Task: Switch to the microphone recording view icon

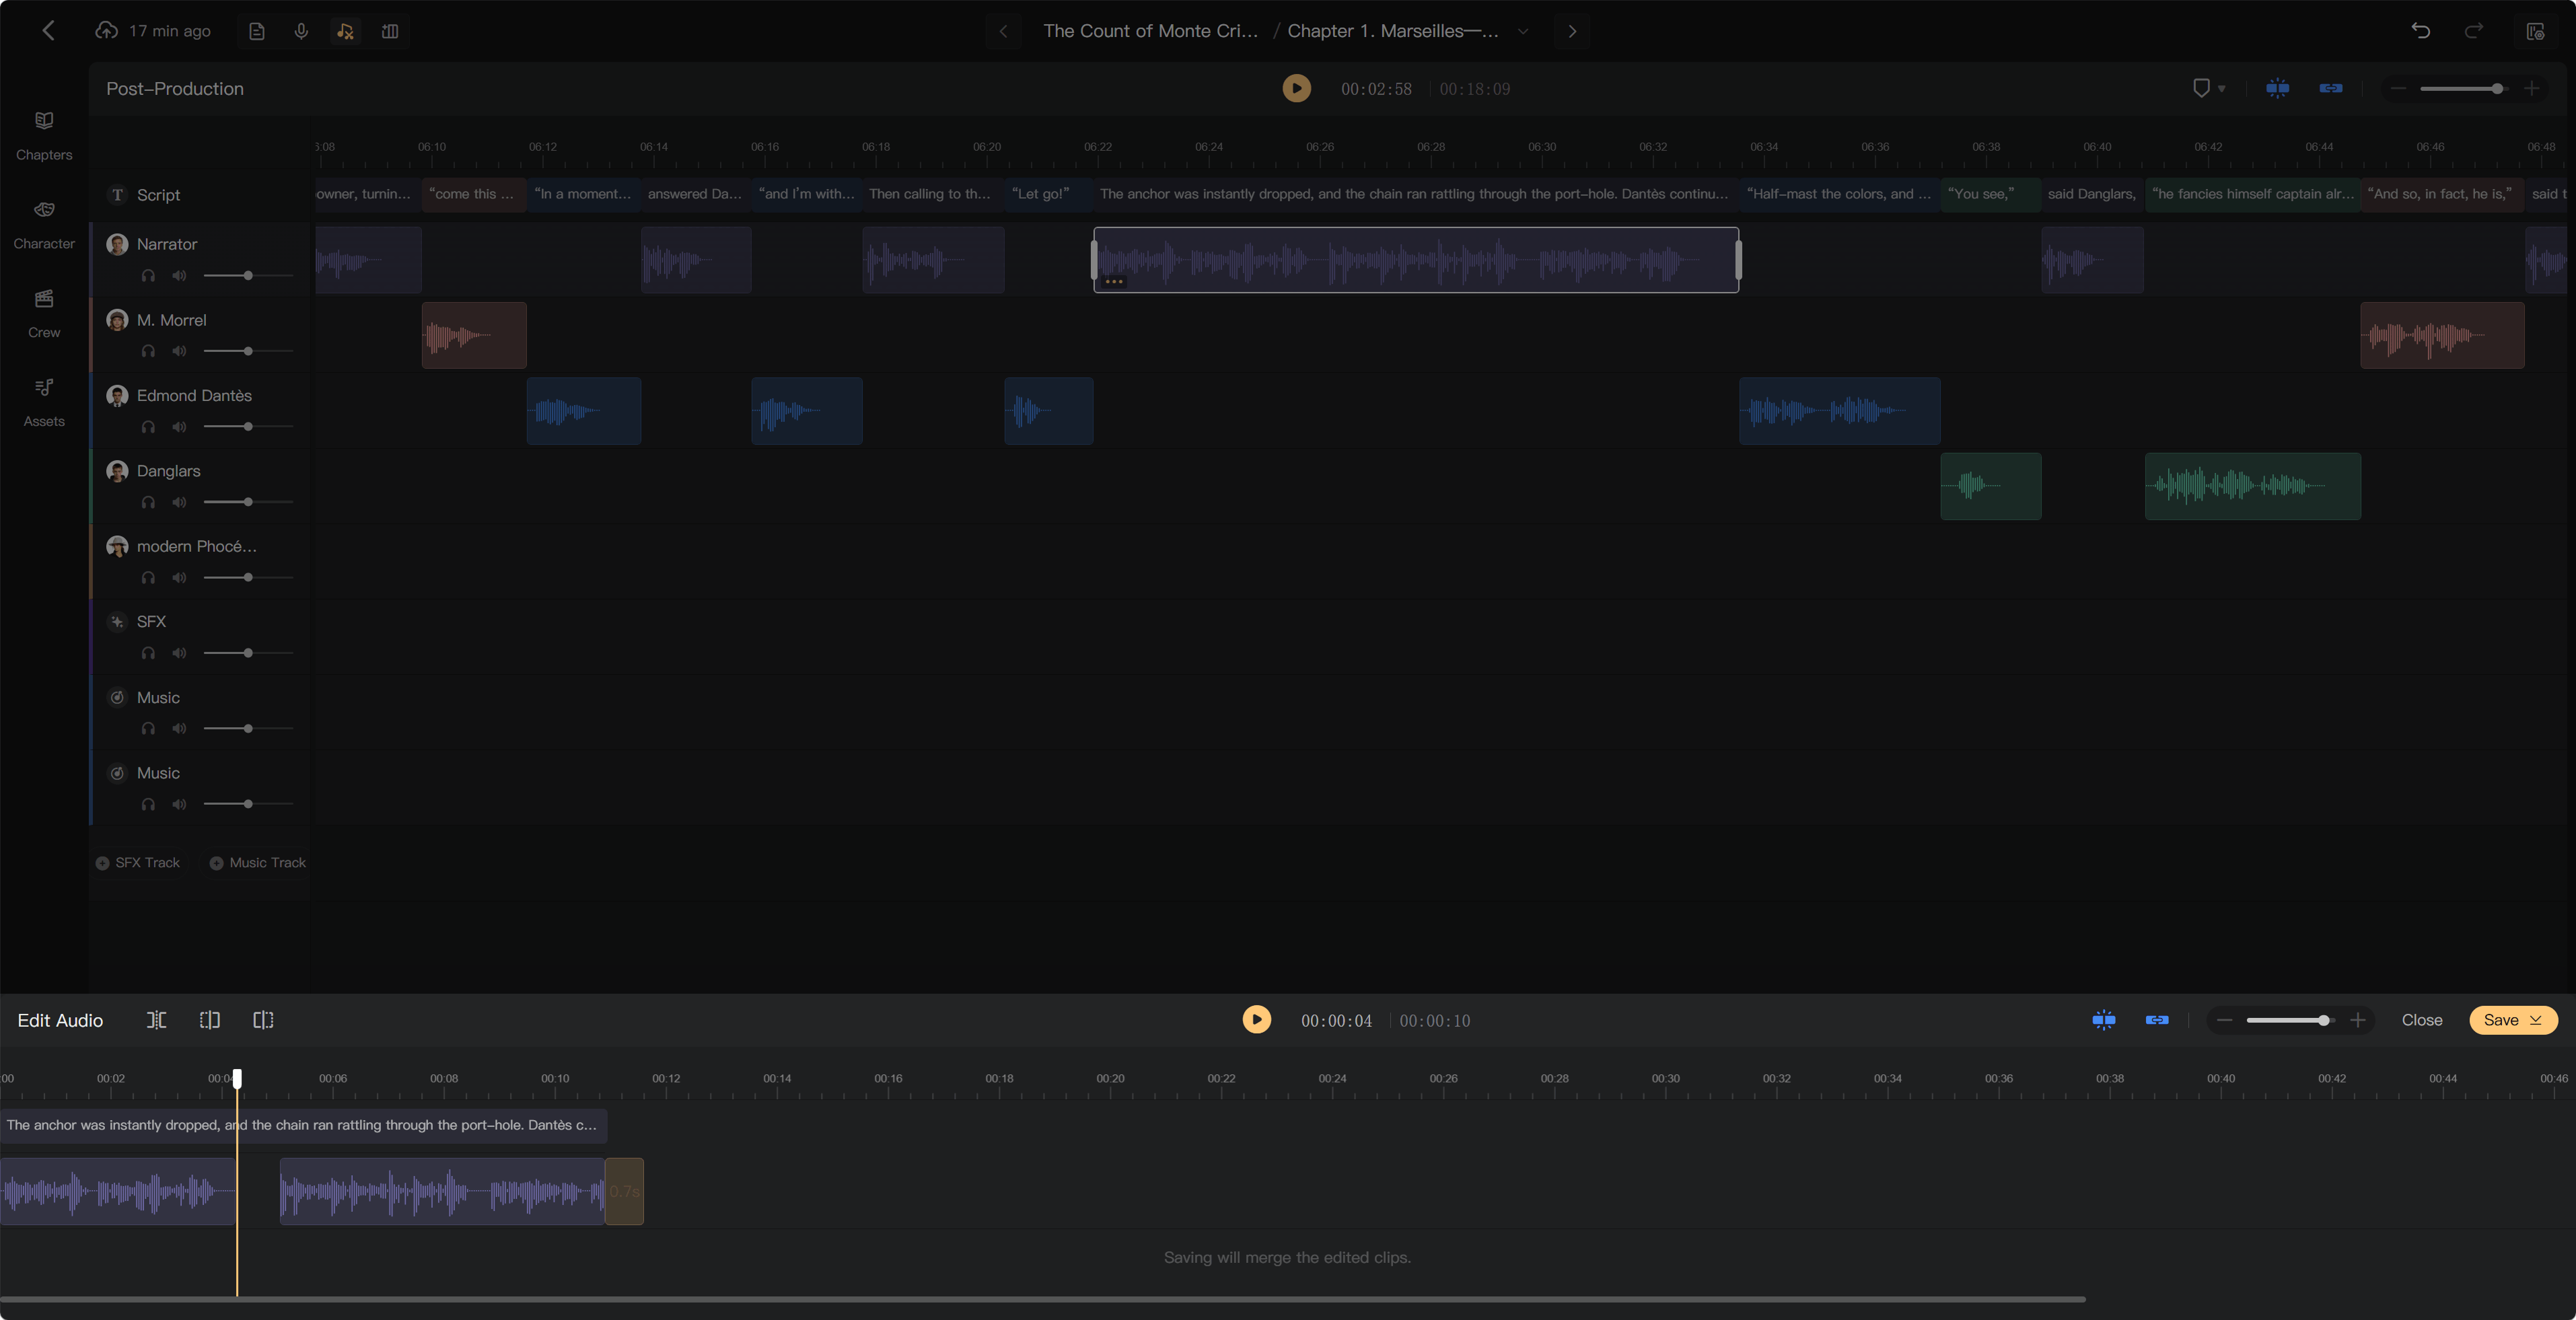Action: pyautogui.click(x=301, y=31)
